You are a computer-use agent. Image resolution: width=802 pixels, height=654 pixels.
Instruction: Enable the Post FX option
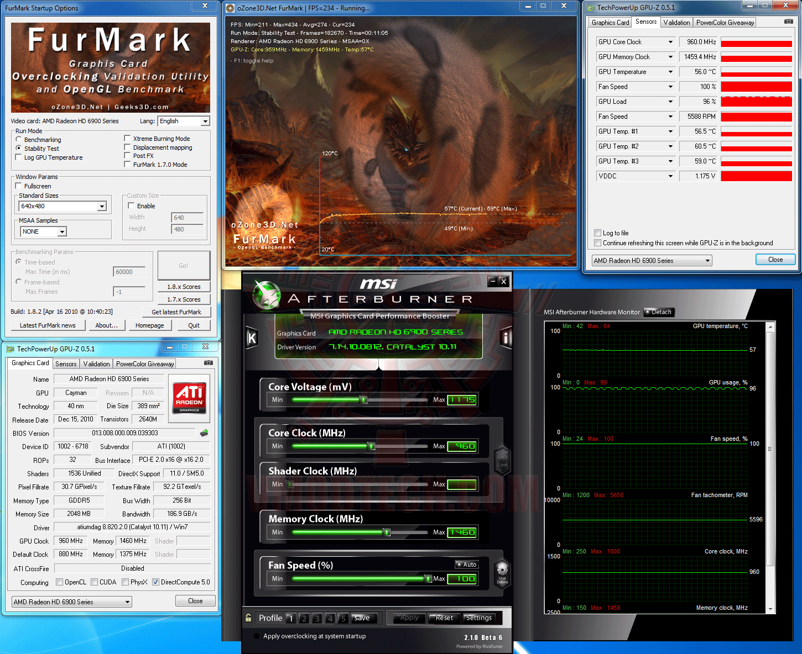tap(128, 156)
